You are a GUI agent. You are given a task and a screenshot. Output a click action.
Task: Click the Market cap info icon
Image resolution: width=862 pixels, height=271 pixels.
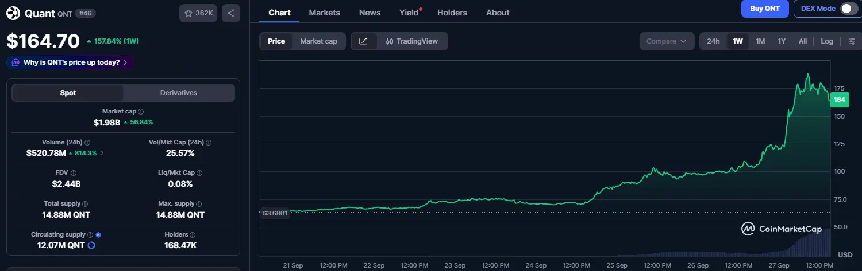tap(141, 112)
